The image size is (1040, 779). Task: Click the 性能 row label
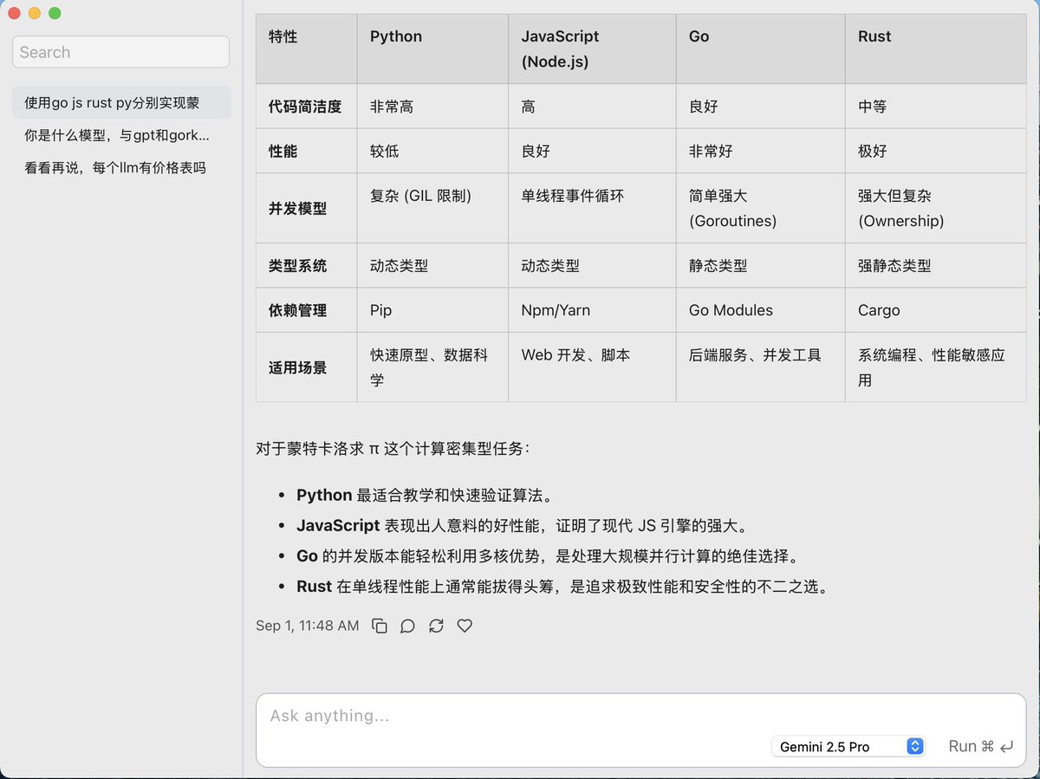pos(307,151)
